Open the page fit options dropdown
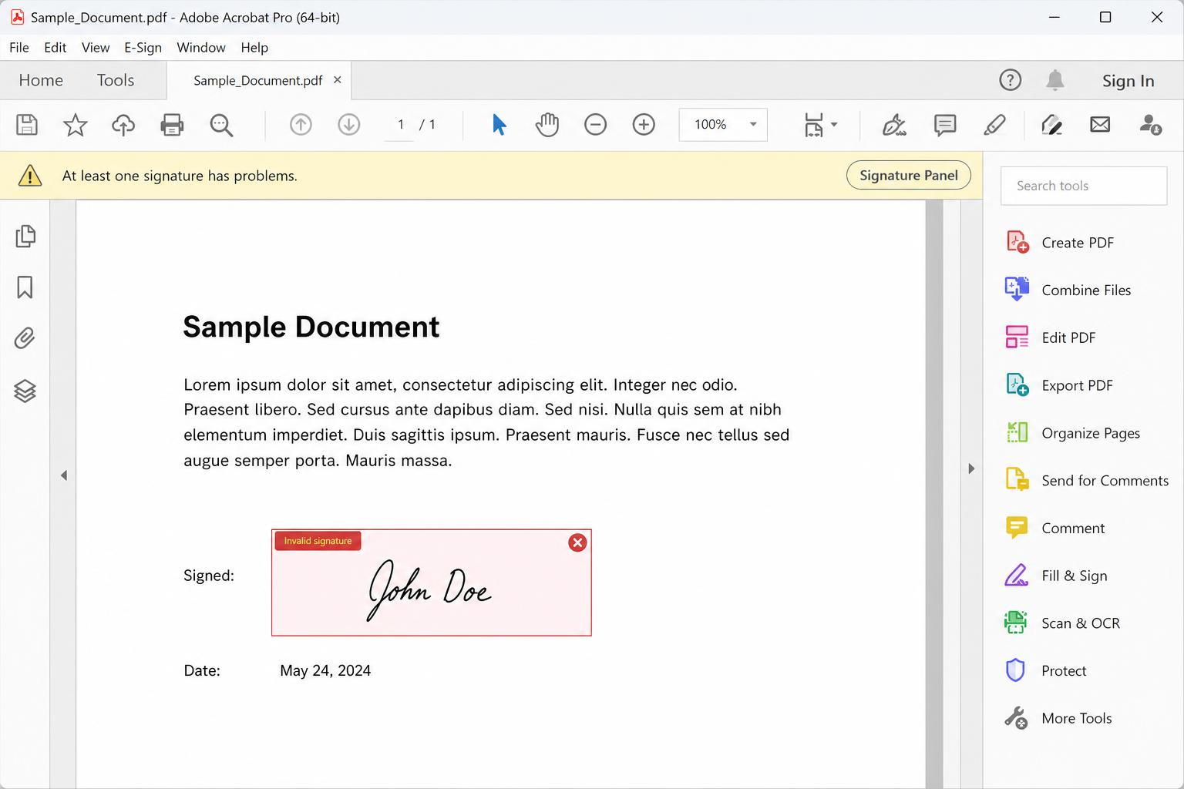This screenshot has height=789, width=1184. coord(820,125)
